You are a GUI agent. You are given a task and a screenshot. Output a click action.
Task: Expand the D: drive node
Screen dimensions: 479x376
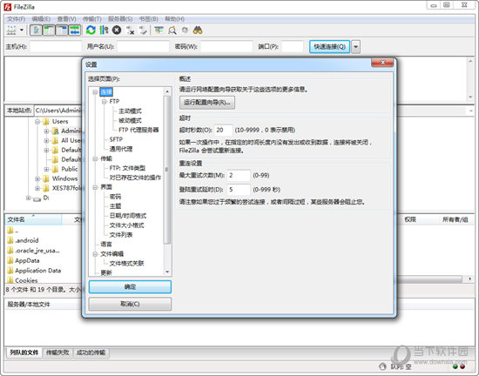pyautogui.click(x=28, y=198)
